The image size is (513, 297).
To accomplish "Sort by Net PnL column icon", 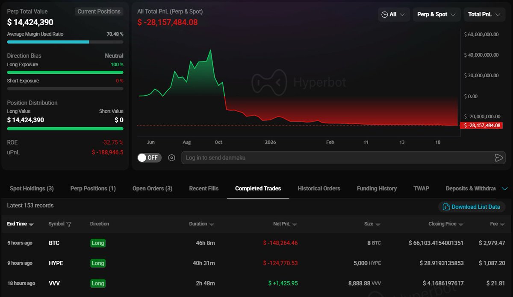I will pyautogui.click(x=295, y=224).
